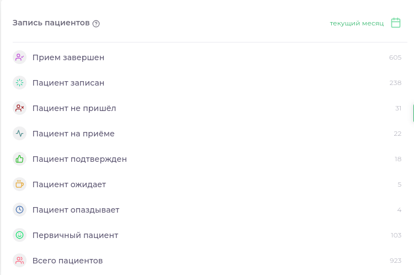Click the 605 completed appointments count
Viewport: 414px width, 275px height.
395,57
